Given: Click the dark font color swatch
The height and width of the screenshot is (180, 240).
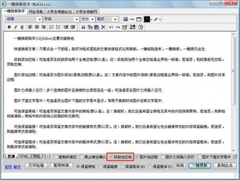Looking at the screenshot, I should tap(147, 19).
